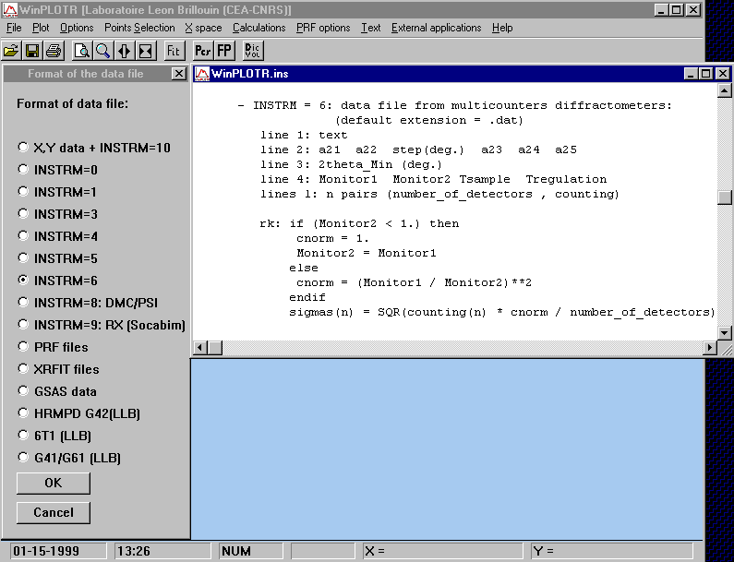Image resolution: width=734 pixels, height=562 pixels.
Task: Cancel the data file format dialog
Action: (54, 512)
